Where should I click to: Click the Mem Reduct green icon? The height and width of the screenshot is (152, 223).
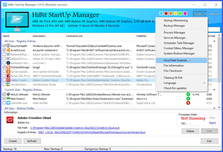tap(8, 98)
